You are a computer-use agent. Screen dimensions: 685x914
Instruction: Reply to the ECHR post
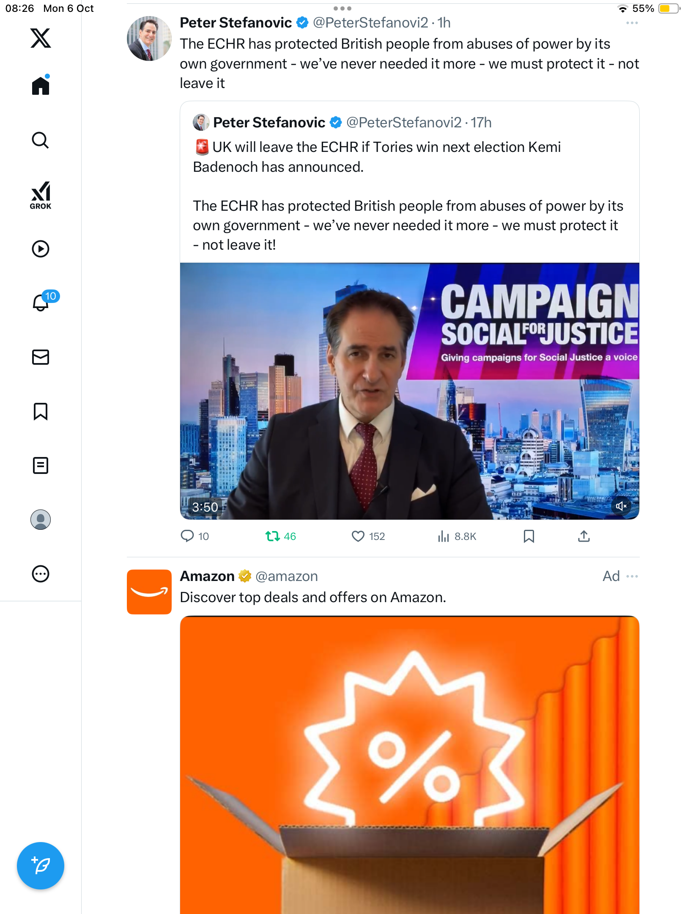(x=187, y=537)
